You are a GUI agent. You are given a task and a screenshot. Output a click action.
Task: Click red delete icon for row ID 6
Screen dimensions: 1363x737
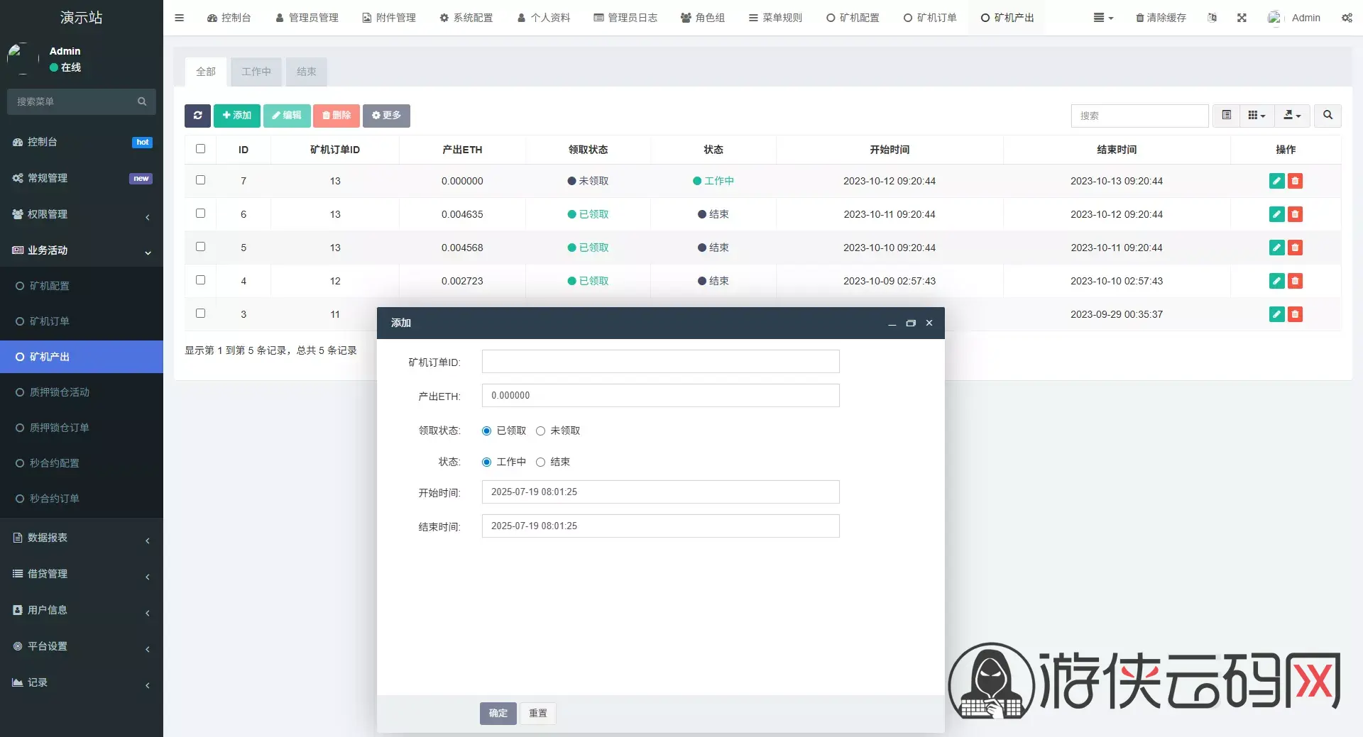click(1295, 214)
